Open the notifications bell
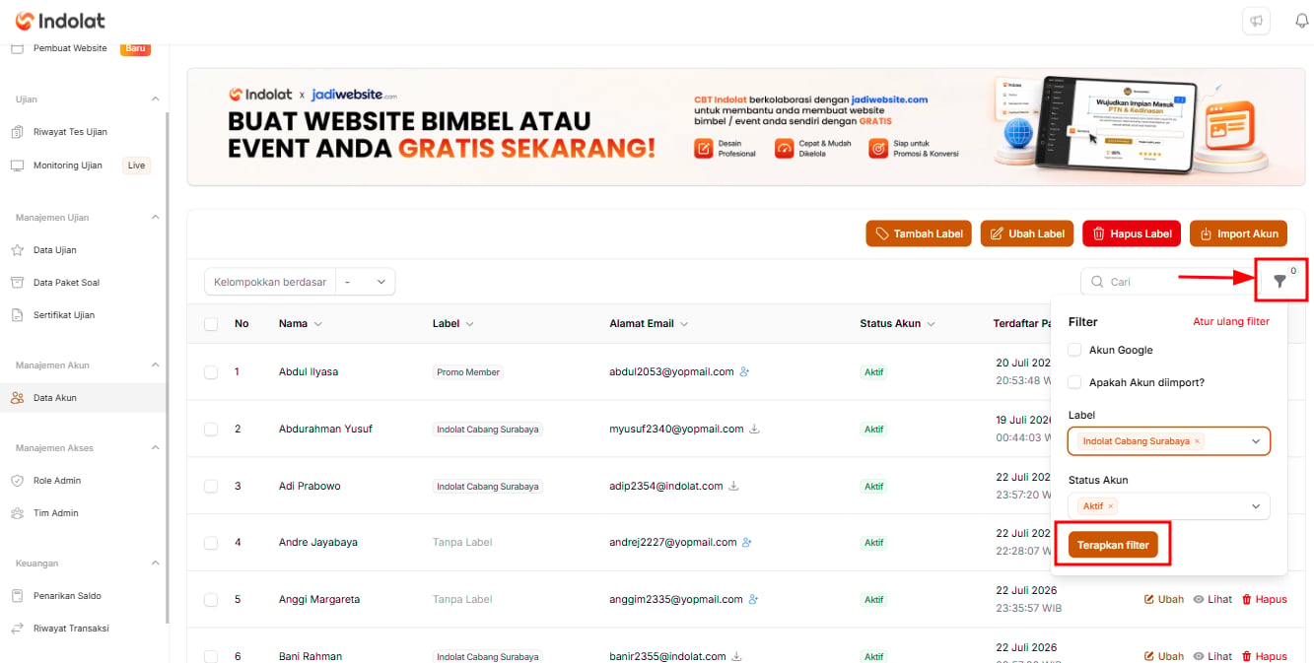Viewport: 1314px width, 663px height. (x=1301, y=21)
